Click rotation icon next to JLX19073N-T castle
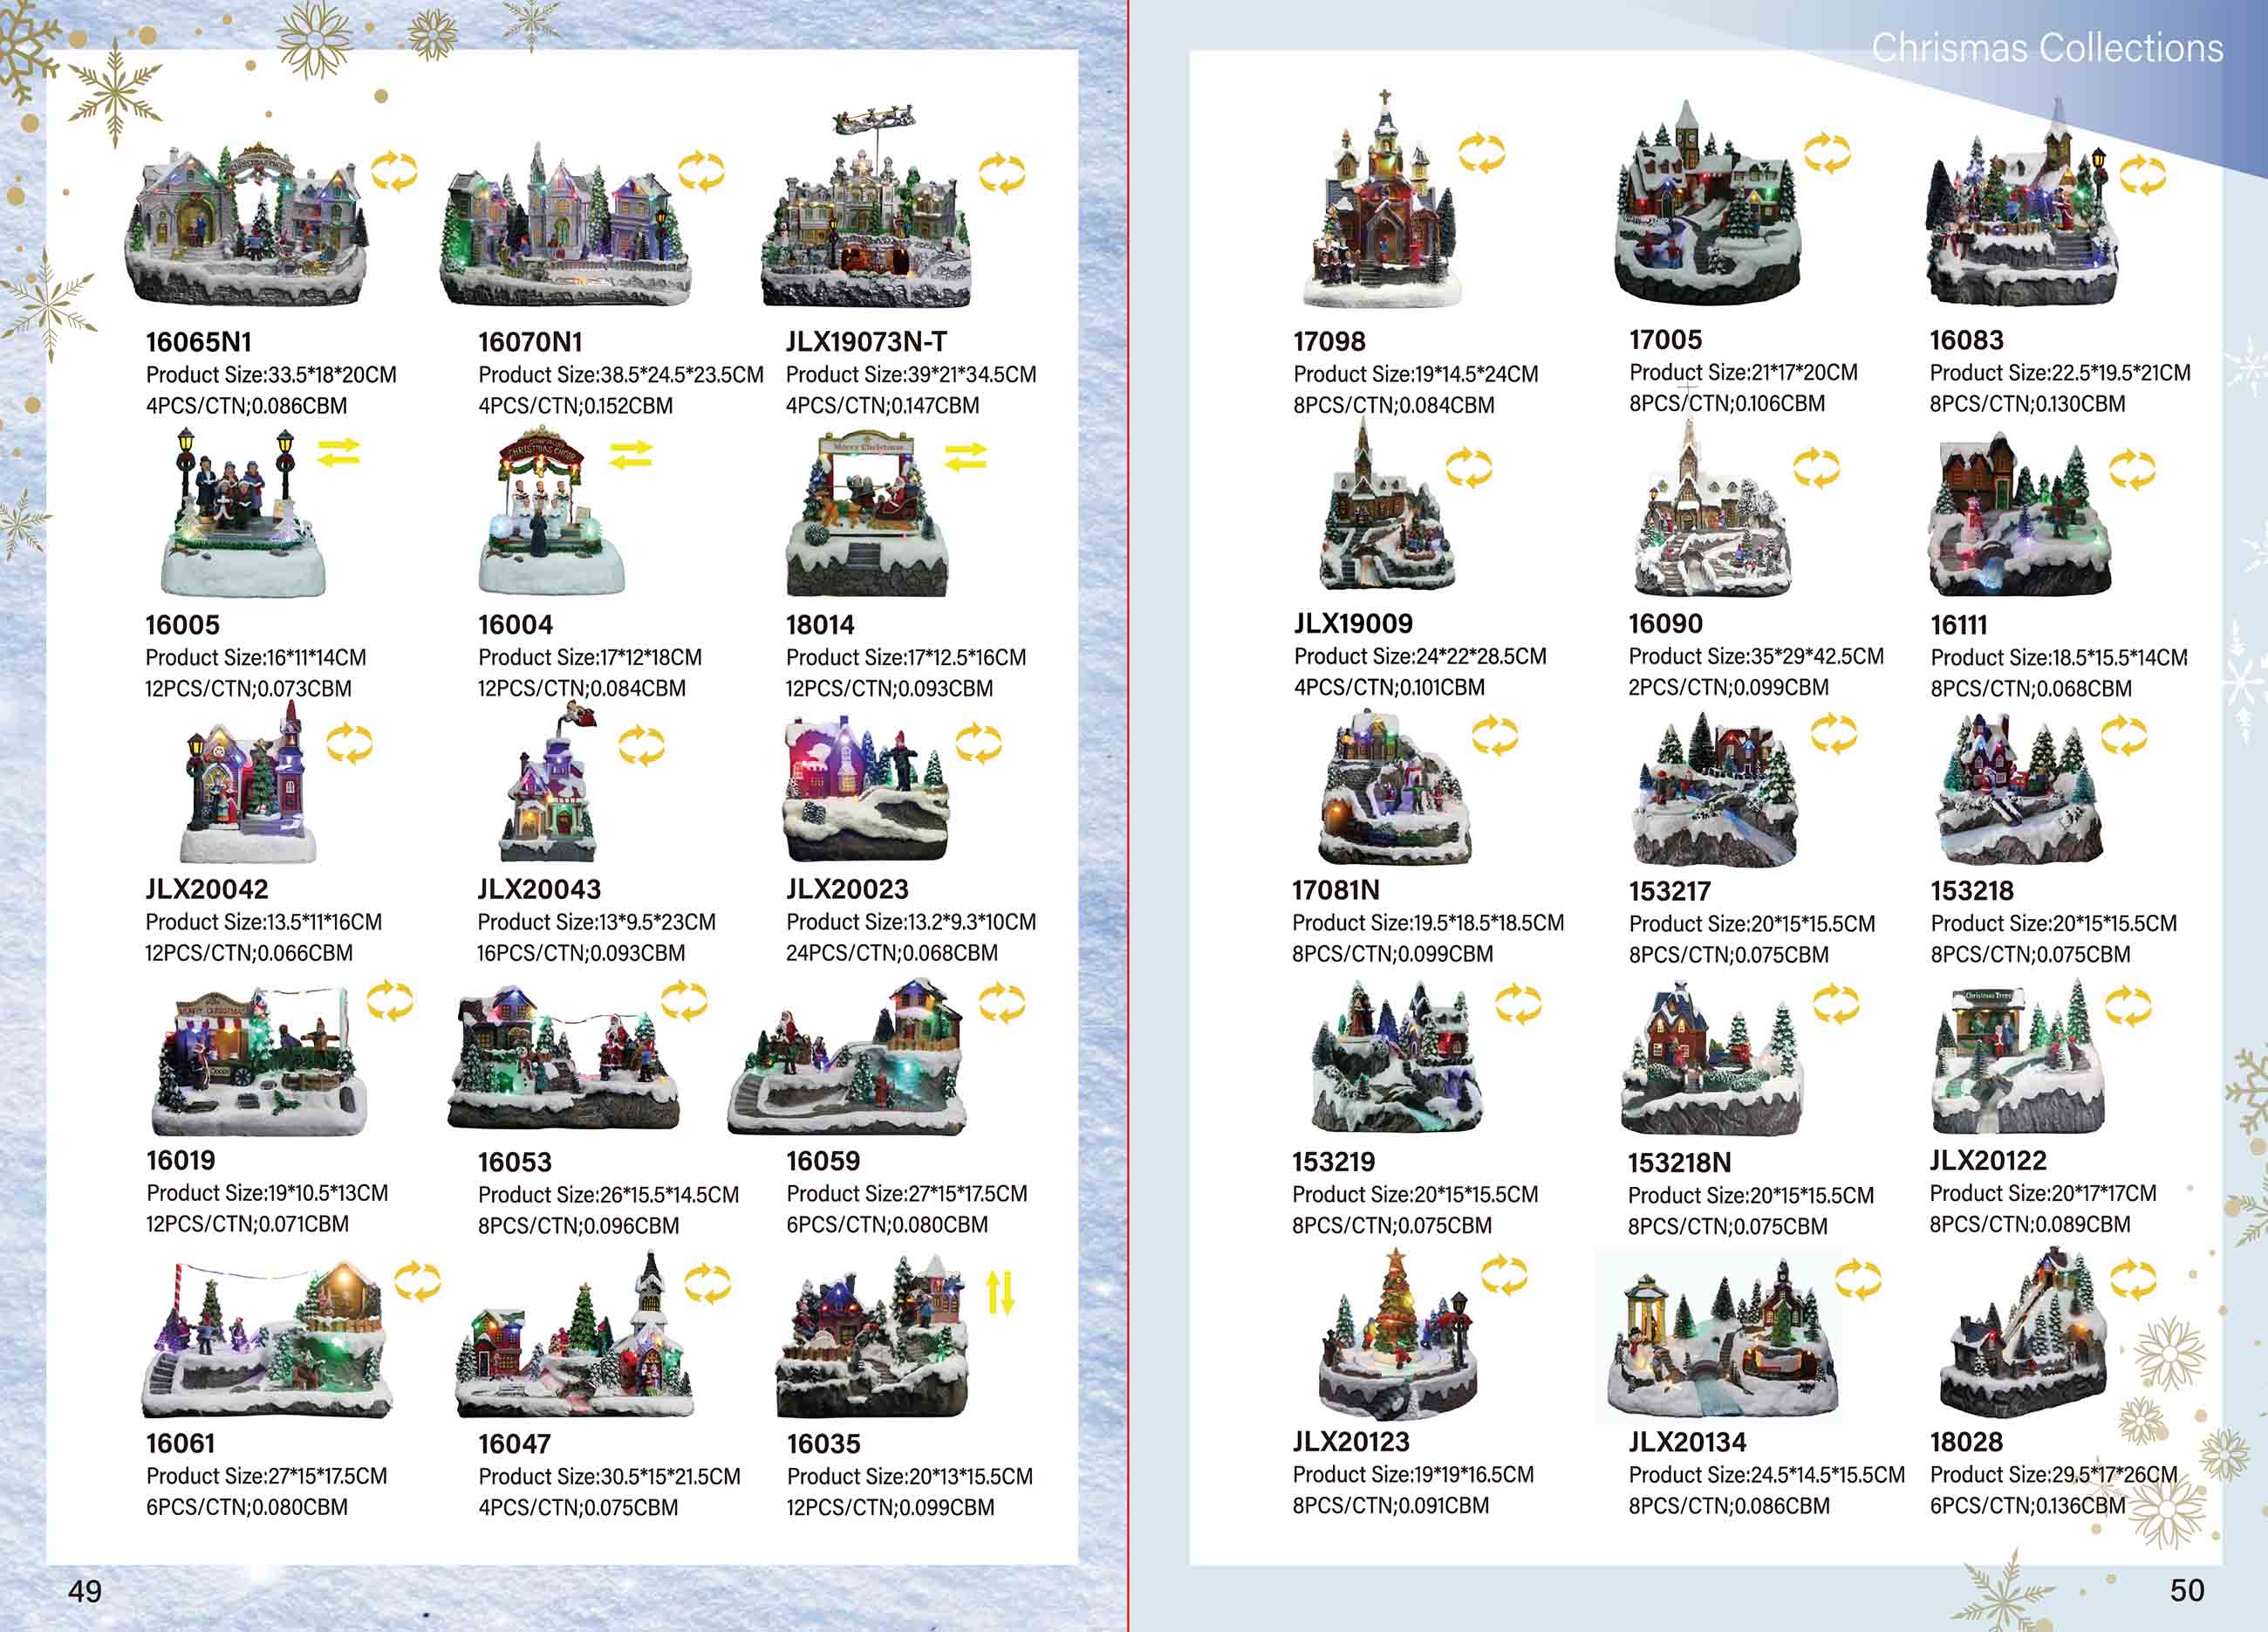The image size is (2268, 1632). (1001, 174)
